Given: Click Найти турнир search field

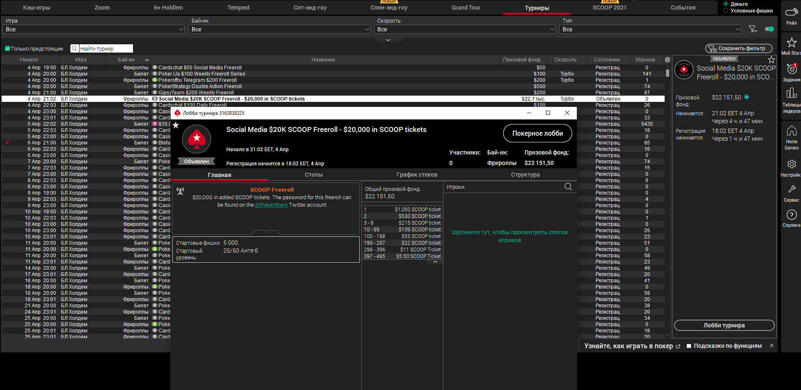Looking at the screenshot, I should [x=106, y=48].
